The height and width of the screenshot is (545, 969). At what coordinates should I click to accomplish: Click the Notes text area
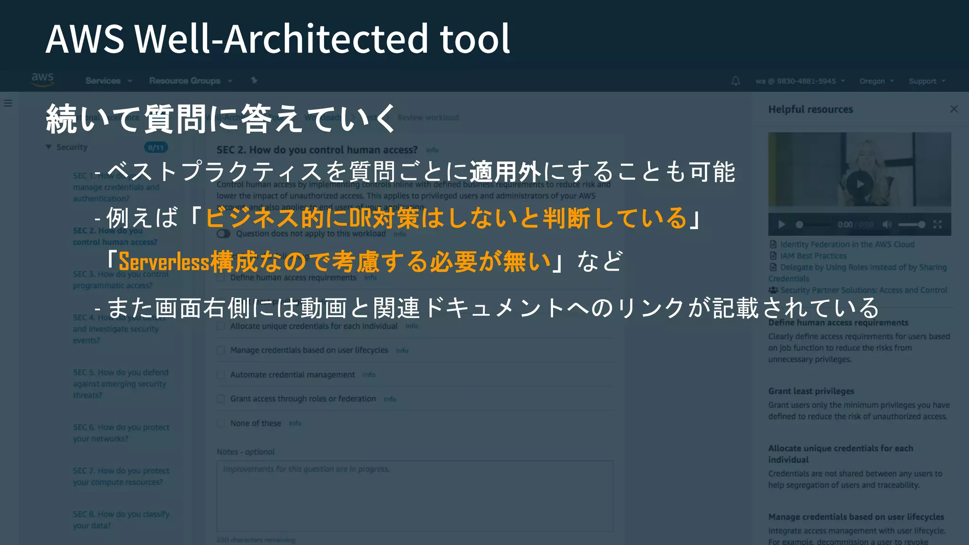click(415, 496)
